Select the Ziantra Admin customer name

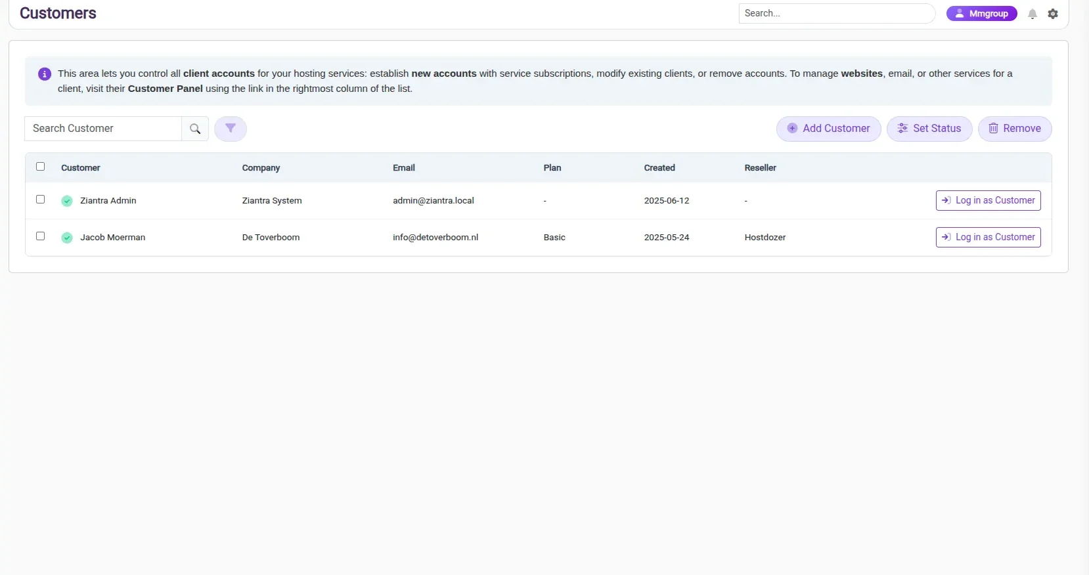click(x=108, y=201)
